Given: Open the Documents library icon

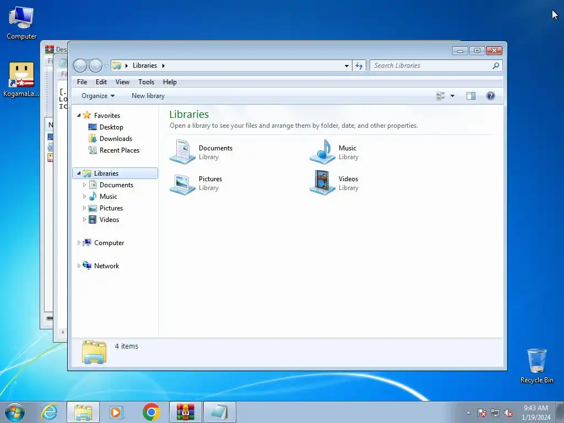Looking at the screenshot, I should [x=182, y=152].
